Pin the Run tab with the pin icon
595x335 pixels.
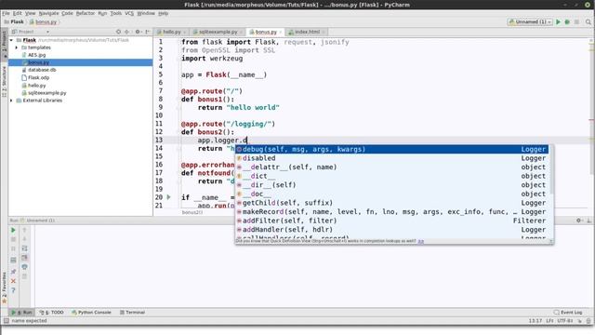[13, 272]
